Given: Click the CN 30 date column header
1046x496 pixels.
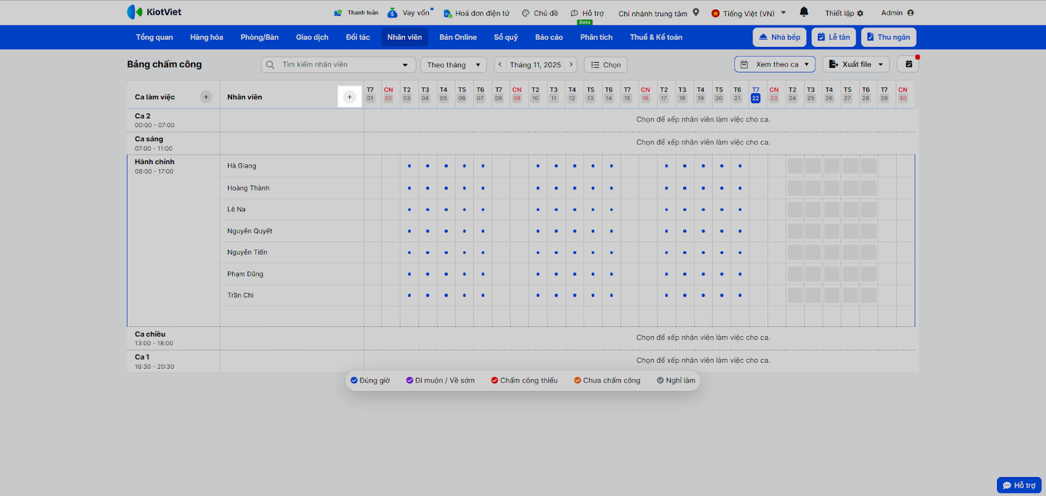Looking at the screenshot, I should (x=903, y=95).
